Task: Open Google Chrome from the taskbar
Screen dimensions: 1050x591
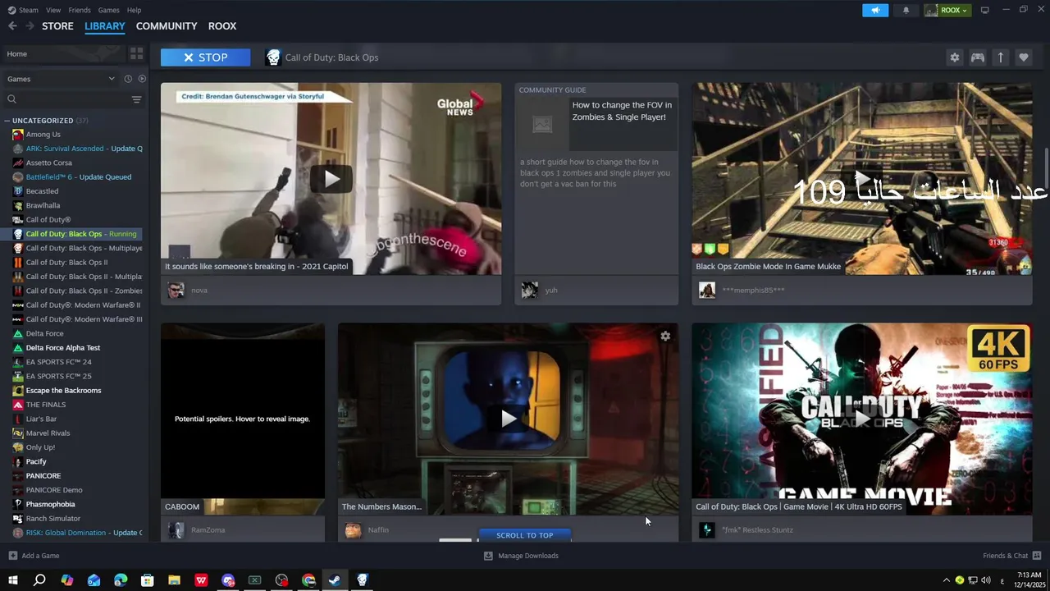Action: point(308,580)
